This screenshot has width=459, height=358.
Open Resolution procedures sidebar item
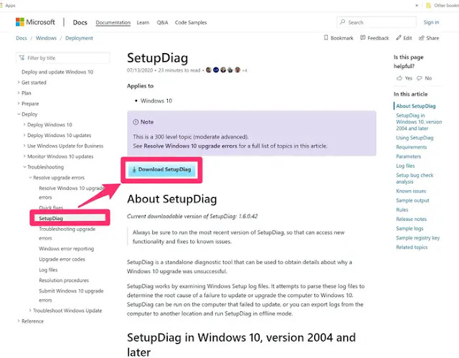click(64, 280)
